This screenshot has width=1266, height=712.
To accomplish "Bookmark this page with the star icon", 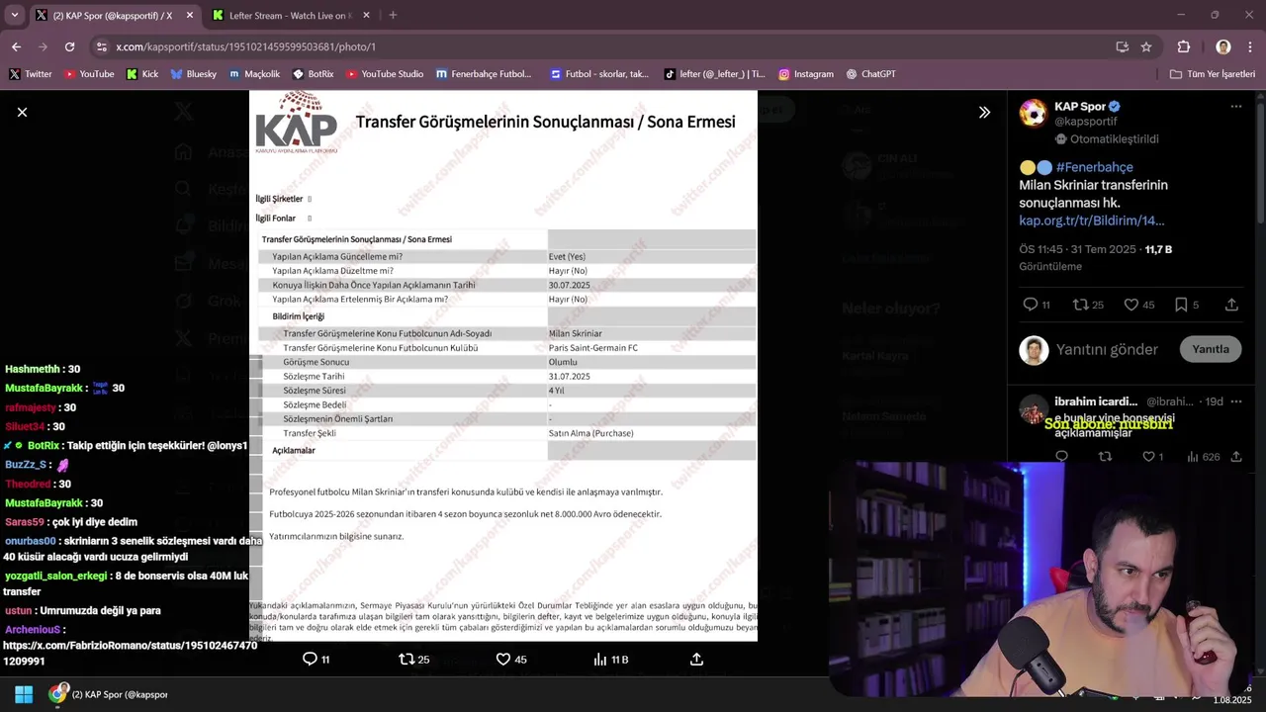I will [1146, 46].
